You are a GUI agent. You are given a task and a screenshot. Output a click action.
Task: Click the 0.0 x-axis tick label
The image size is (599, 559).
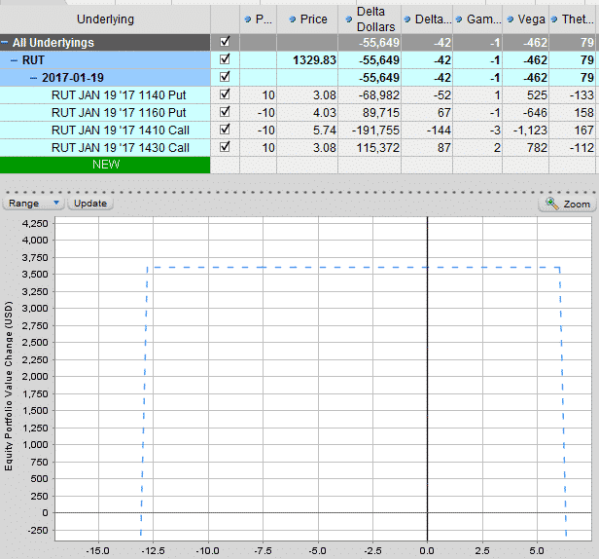pos(427,550)
